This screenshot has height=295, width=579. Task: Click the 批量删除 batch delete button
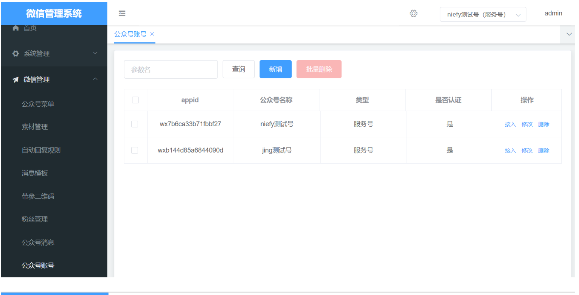tap(319, 69)
